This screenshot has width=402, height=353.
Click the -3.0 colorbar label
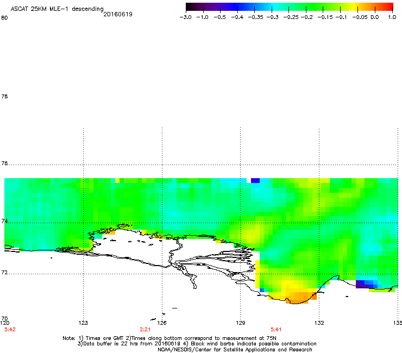pyautogui.click(x=185, y=17)
